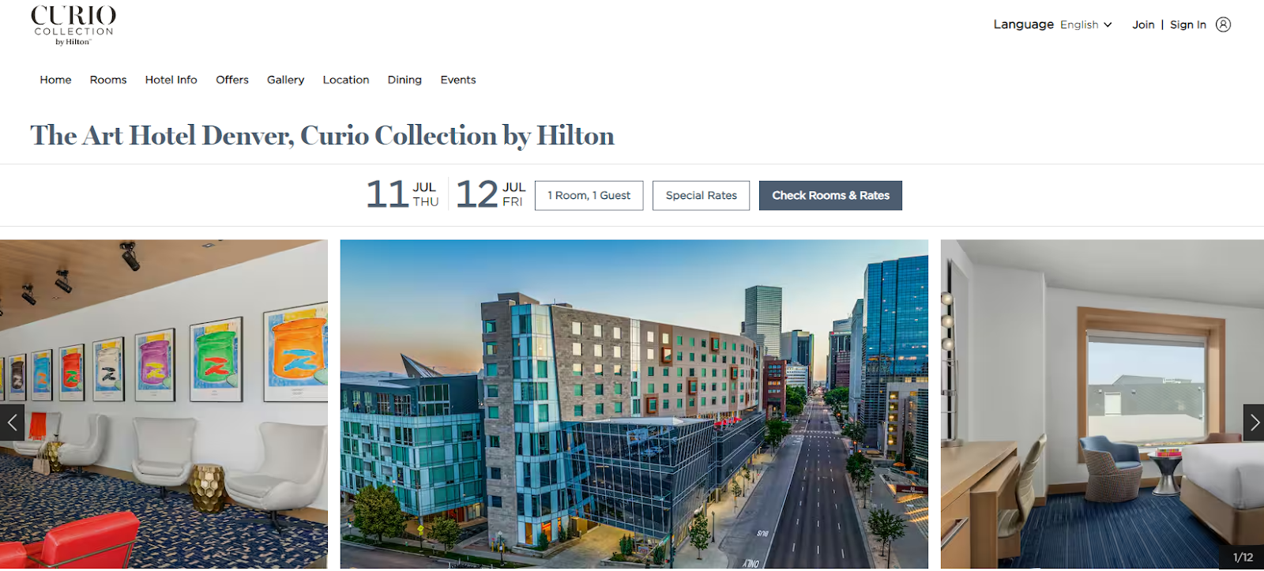View the Events page
Screen dimensions: 1264x571
(458, 80)
